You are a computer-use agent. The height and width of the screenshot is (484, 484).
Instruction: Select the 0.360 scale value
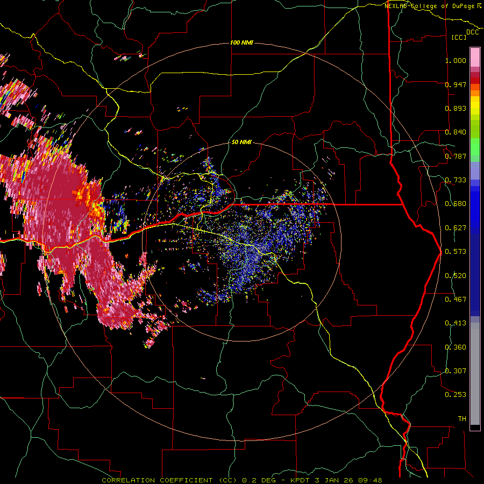tap(455, 347)
